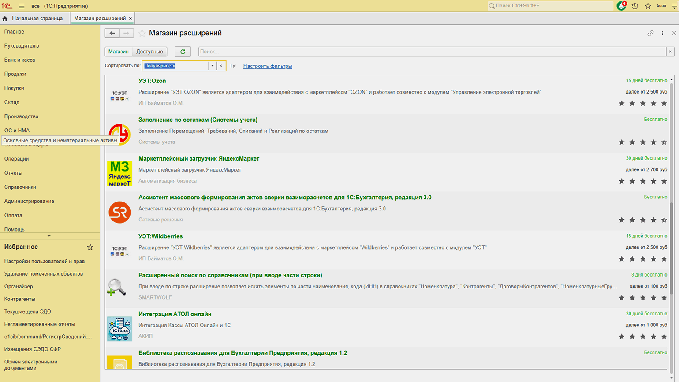
Task: Expand sections panel down arrow
Action: (x=49, y=236)
